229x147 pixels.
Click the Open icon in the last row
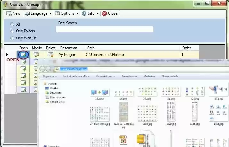23,90
